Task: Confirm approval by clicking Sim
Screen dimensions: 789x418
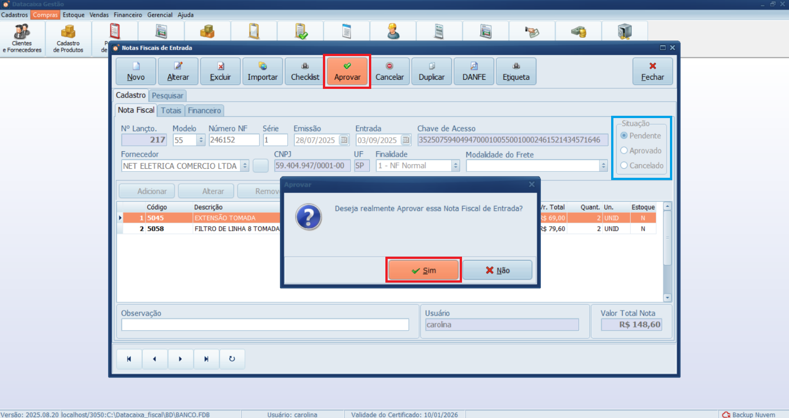Action: click(423, 269)
